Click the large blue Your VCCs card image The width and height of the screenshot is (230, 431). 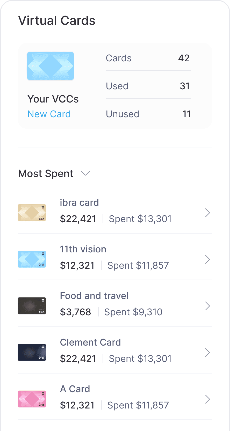pos(51,66)
